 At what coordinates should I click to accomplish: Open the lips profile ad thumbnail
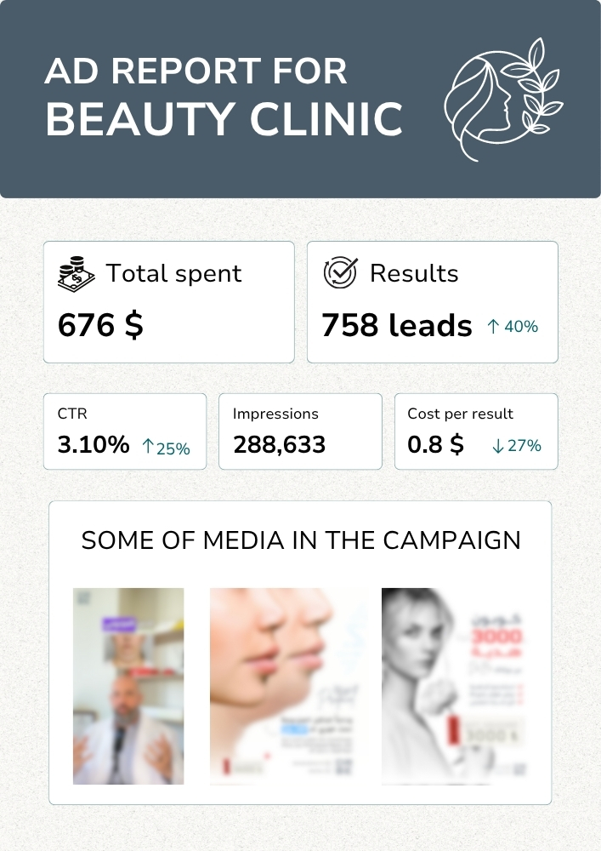pyautogui.click(x=287, y=686)
